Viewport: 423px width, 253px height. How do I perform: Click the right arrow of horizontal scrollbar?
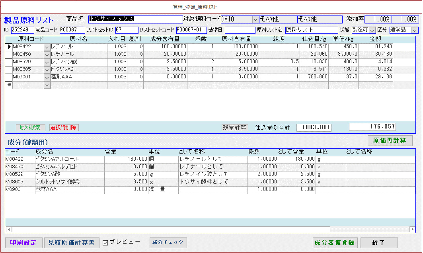pyautogui.click(x=412, y=230)
